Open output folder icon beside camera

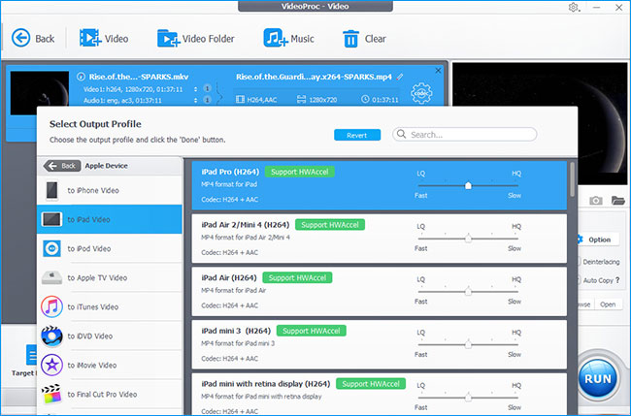tap(617, 200)
